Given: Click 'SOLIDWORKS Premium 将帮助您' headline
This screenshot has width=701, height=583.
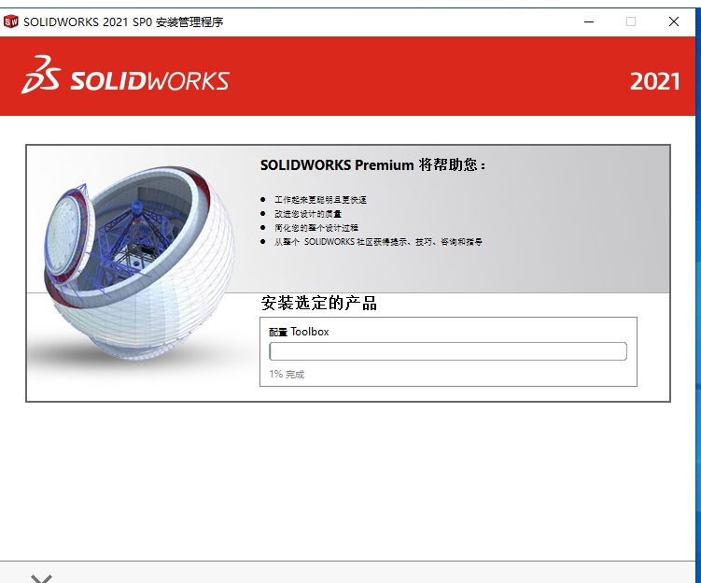Looking at the screenshot, I should pyautogui.click(x=372, y=165).
